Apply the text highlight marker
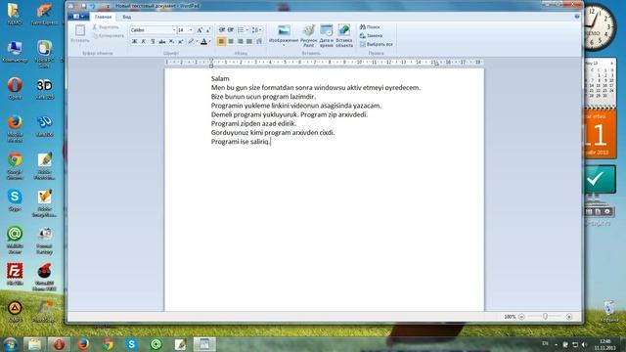The height and width of the screenshot is (352, 626). tap(191, 41)
